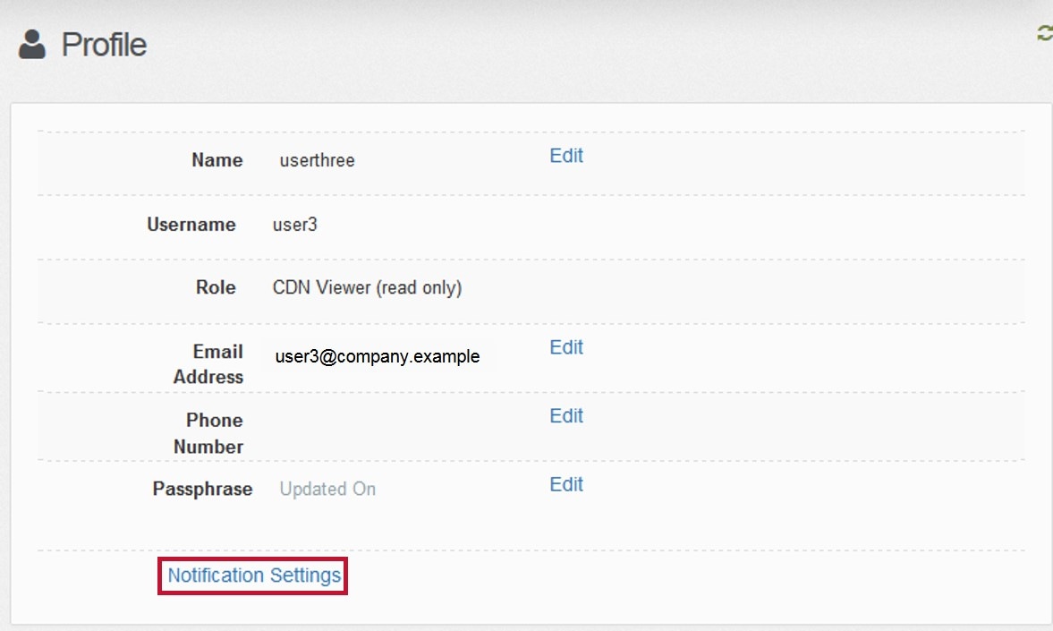Click the email user3@company.example
The height and width of the screenshot is (631, 1053).
click(378, 356)
